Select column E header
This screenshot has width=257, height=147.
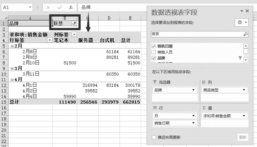tap(130, 18)
